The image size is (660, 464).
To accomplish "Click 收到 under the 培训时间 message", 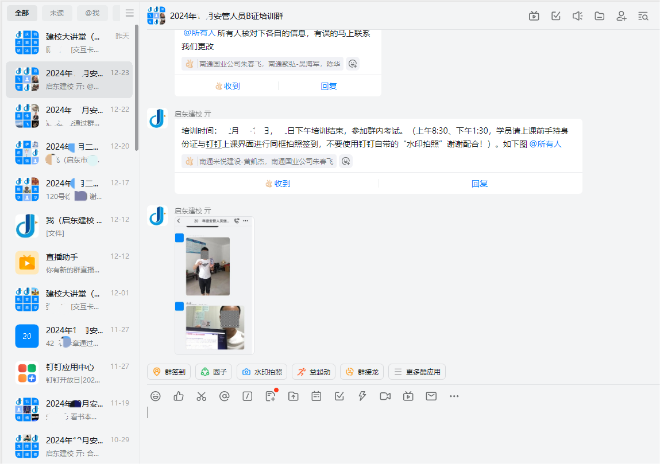I will [278, 184].
